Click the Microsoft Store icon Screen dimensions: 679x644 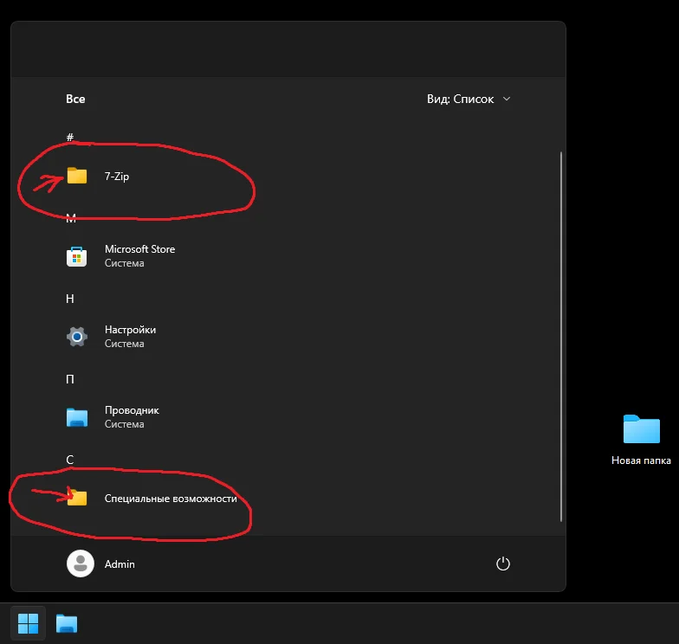[x=76, y=256]
